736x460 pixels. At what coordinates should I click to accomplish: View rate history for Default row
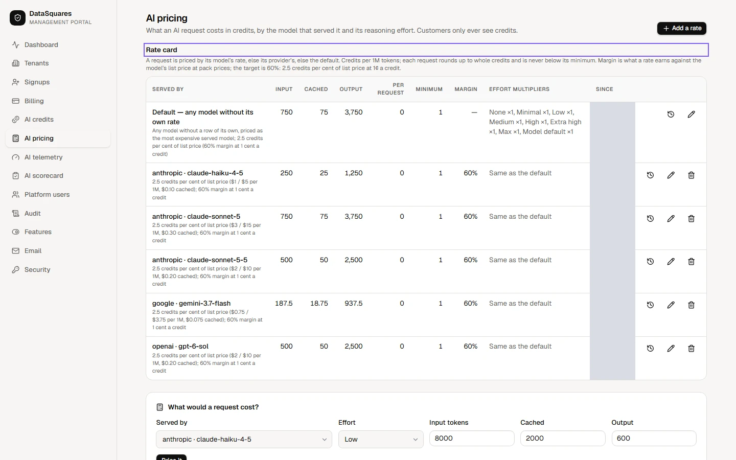(x=671, y=114)
